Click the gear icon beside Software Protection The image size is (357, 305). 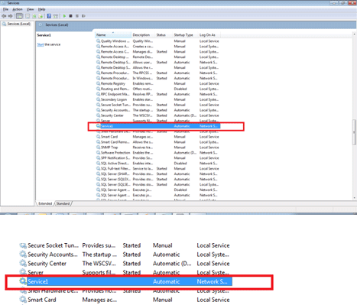[x=98, y=152]
